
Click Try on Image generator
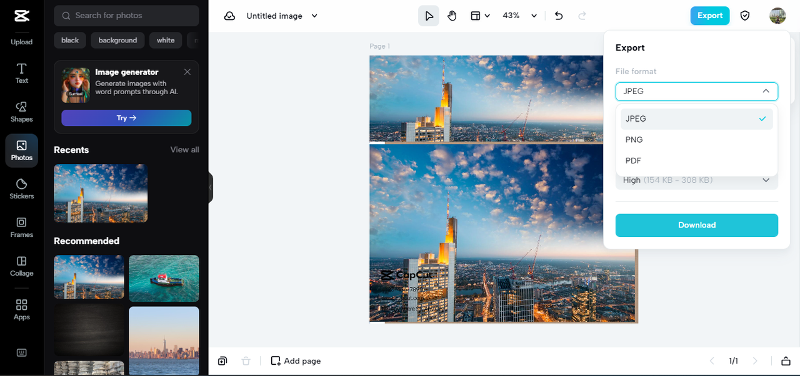click(x=126, y=118)
